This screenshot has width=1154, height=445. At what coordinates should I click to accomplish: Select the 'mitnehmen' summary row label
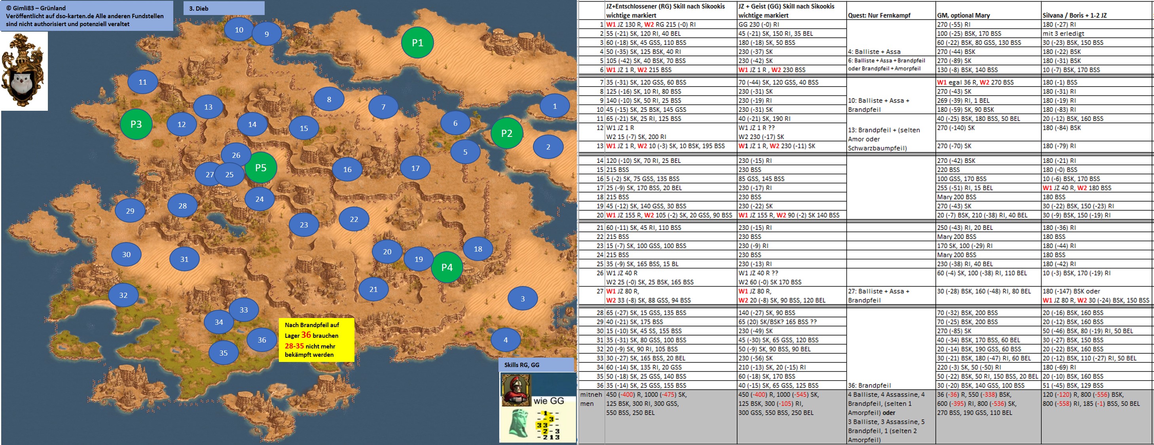coord(590,399)
